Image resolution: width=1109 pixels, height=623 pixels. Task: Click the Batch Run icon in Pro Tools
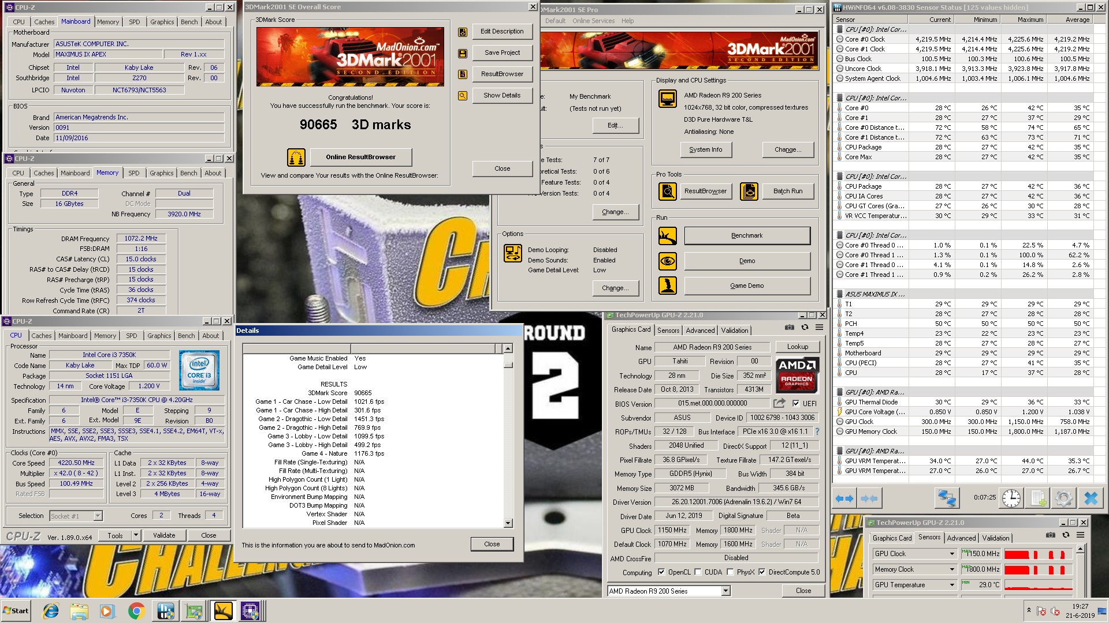tap(749, 191)
